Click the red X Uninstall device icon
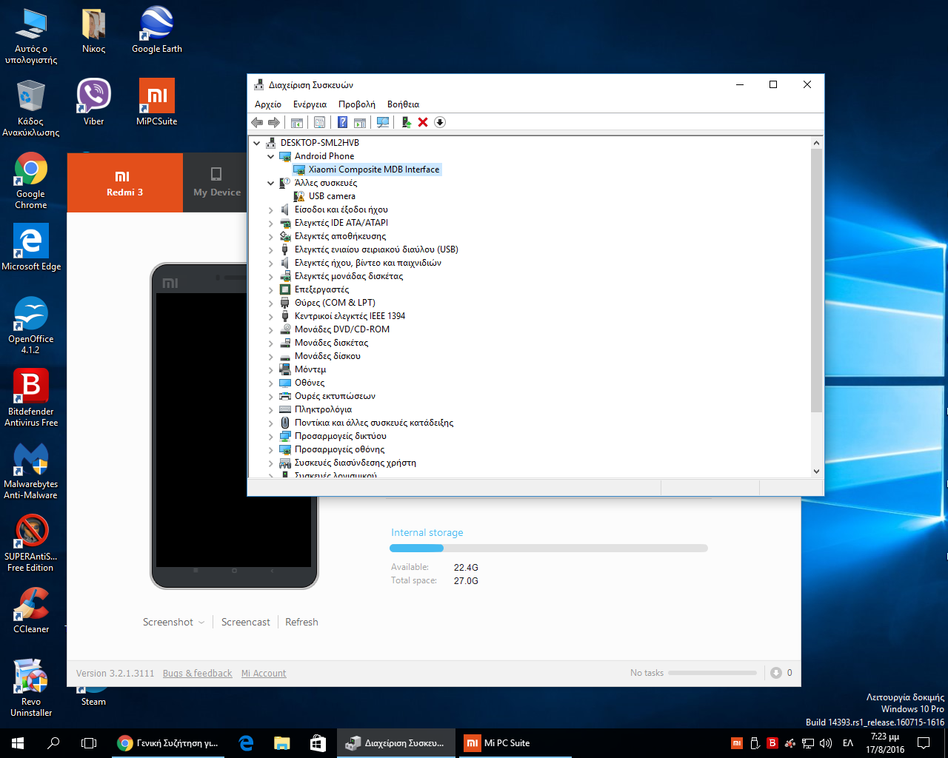 click(x=423, y=122)
